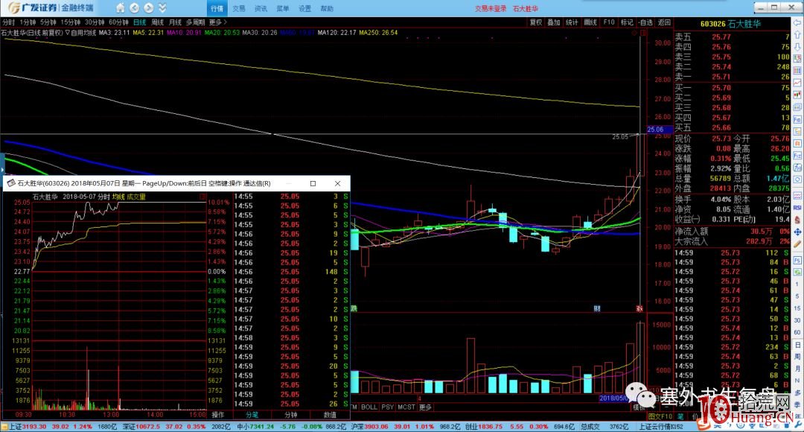The height and width of the screenshot is (432, 804).
Task: Select the 1分钟 period
Action: click(x=28, y=22)
